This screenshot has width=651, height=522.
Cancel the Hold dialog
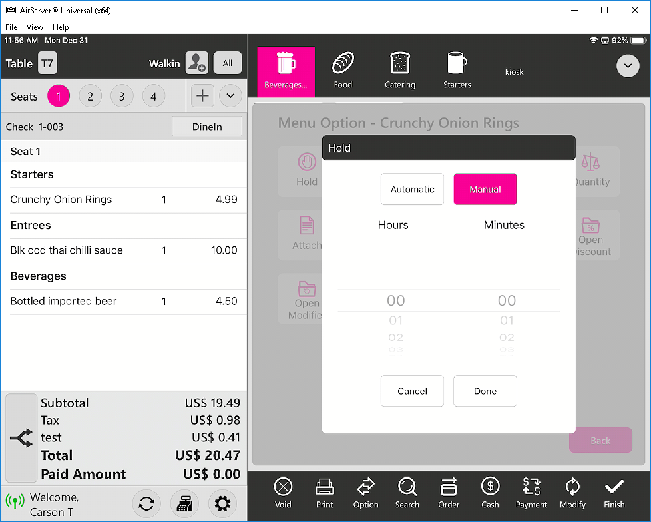point(412,391)
